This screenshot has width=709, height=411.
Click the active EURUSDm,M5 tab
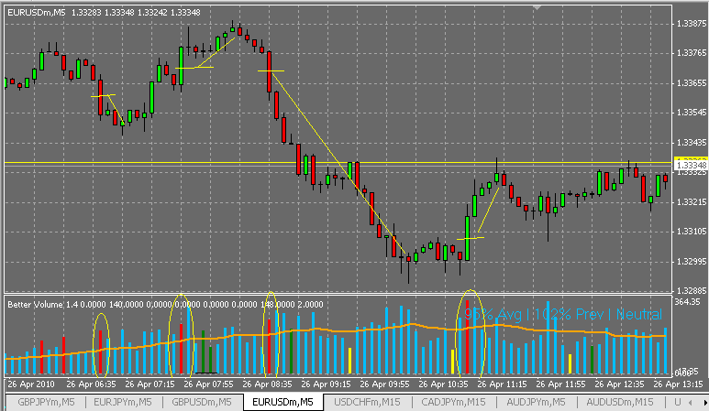[x=282, y=402]
